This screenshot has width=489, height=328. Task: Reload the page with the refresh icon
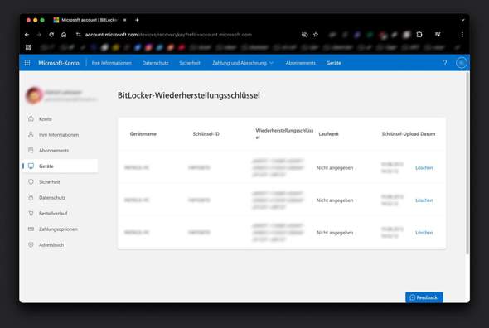click(51, 35)
